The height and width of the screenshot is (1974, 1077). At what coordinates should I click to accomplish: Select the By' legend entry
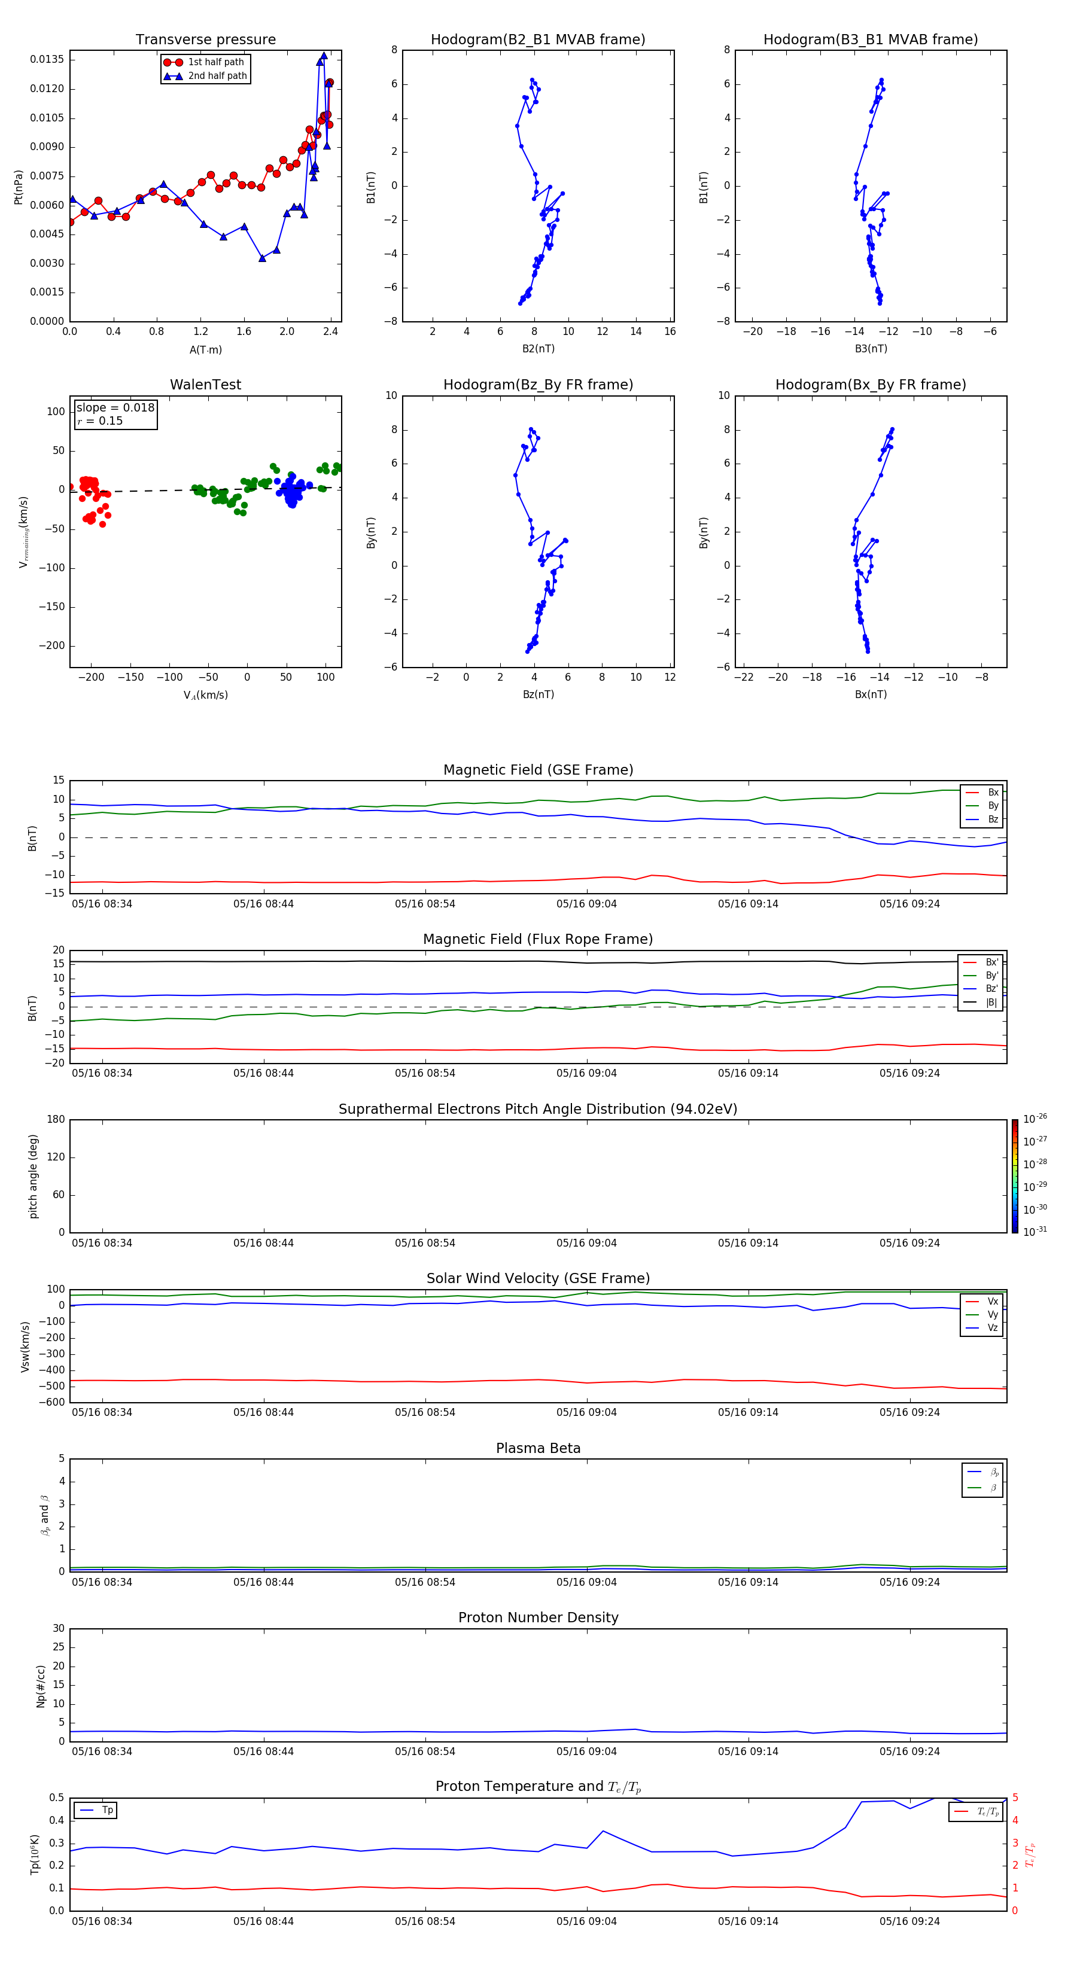pos(981,976)
